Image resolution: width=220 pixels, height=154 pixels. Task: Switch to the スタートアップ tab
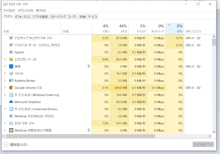[58, 17]
